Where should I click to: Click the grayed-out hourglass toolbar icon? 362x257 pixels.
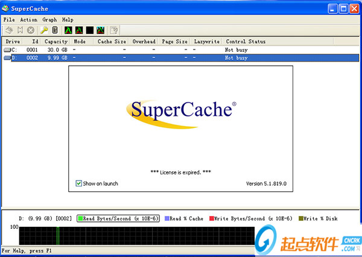click(x=20, y=30)
